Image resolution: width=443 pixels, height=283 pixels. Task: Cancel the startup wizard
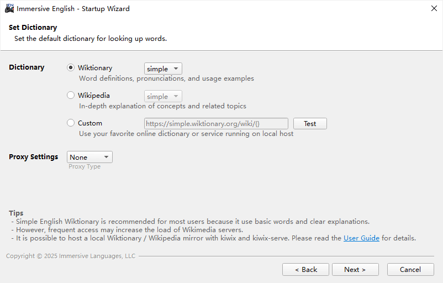tap(410, 269)
